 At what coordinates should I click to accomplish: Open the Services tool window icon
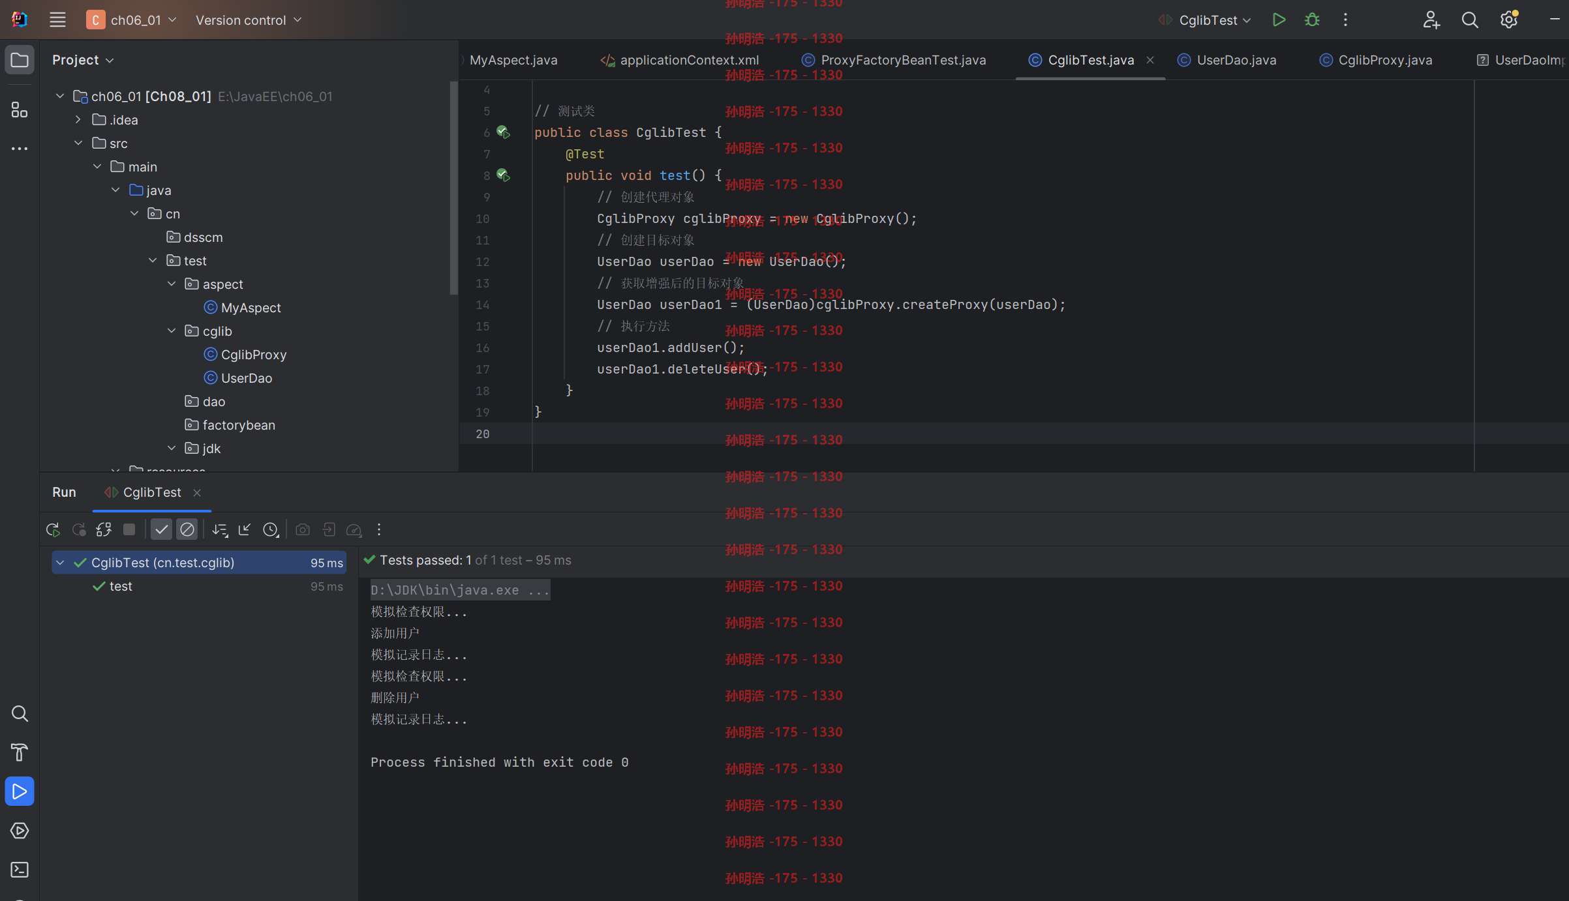pyautogui.click(x=20, y=831)
